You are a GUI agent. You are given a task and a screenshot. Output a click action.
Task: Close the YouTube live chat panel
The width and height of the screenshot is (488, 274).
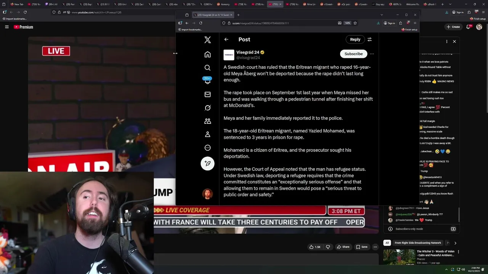pyautogui.click(x=454, y=41)
